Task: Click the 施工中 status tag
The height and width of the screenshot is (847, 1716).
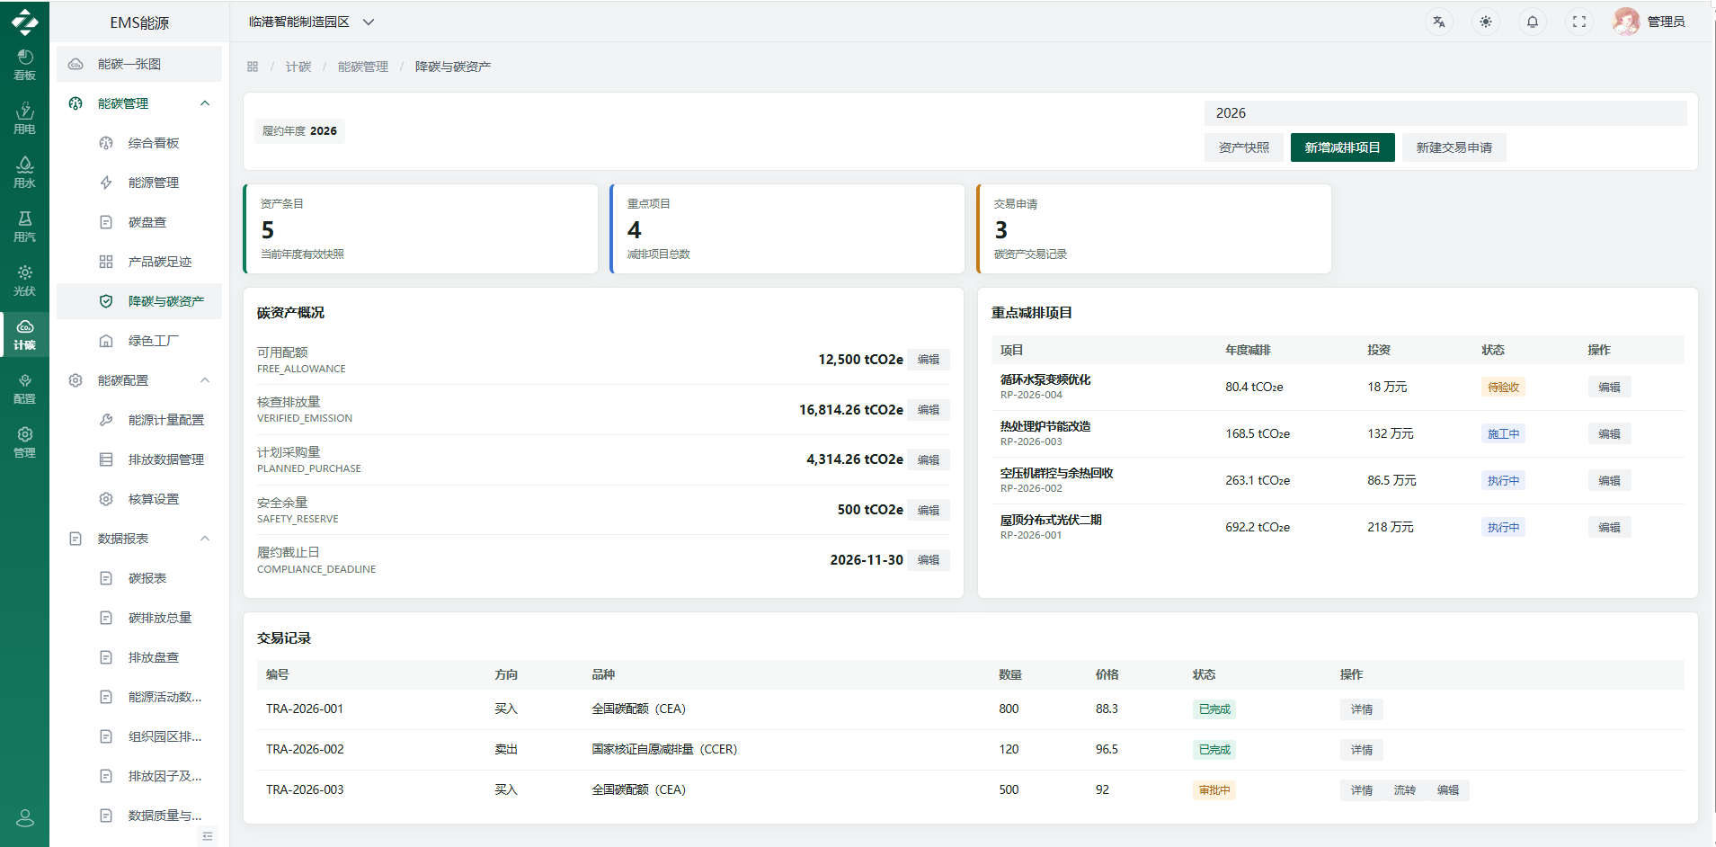Action: click(1503, 434)
